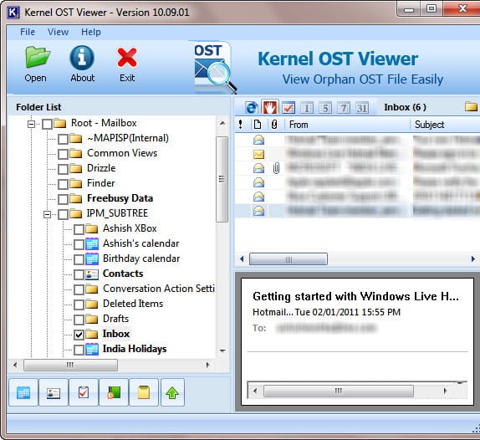Click the folder icon beside Inbox (6)
Screen dimensions: 480x440
pos(471,107)
